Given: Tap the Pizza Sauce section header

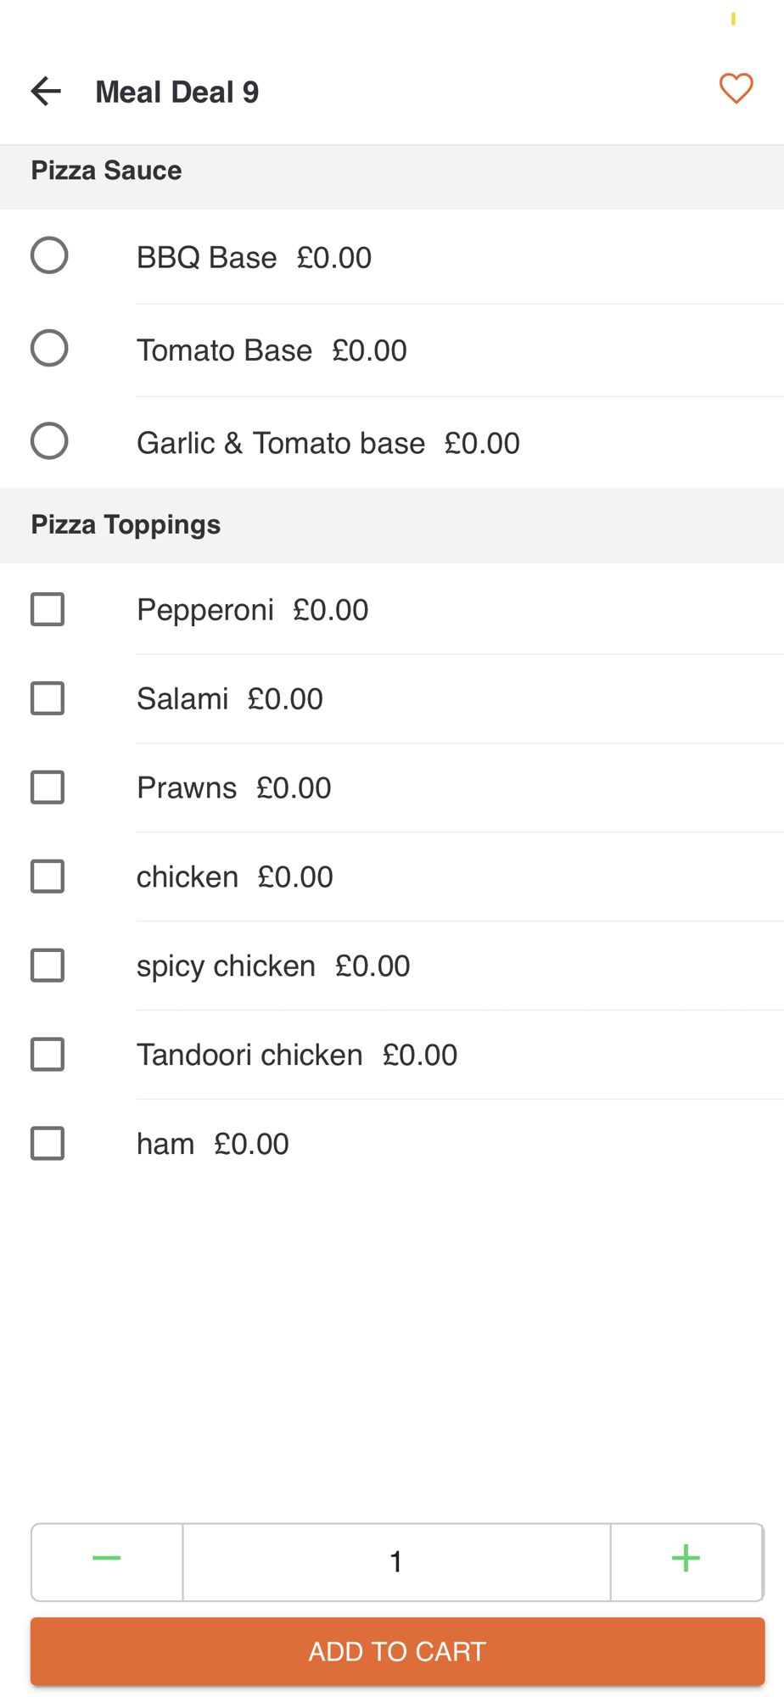Looking at the screenshot, I should point(392,176).
